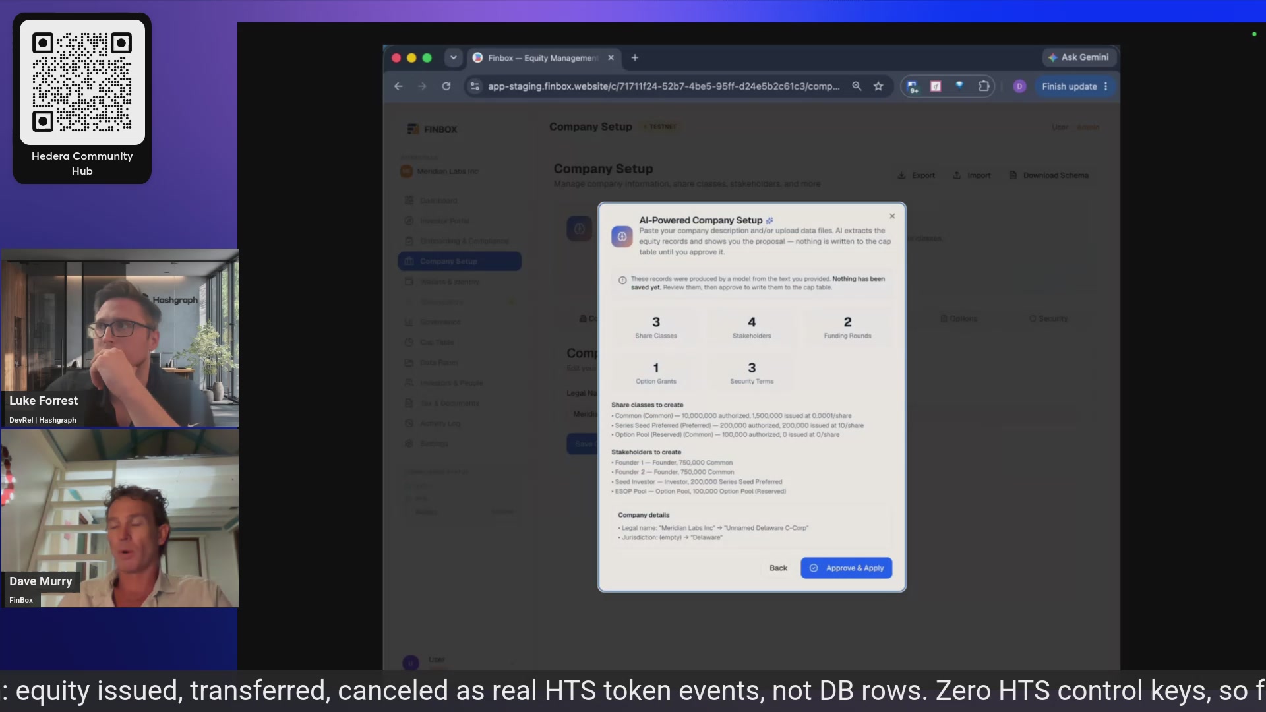Open Company Setup in the sidebar
This screenshot has height=712, width=1266.
[x=460, y=261]
